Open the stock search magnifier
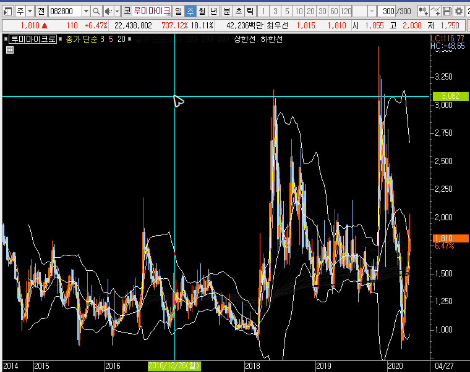The width and height of the screenshot is (470, 372). [96, 11]
